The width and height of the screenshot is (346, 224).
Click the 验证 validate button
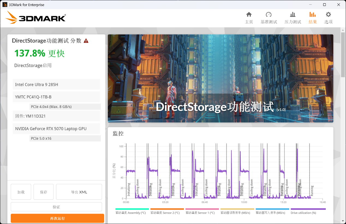[56, 207]
